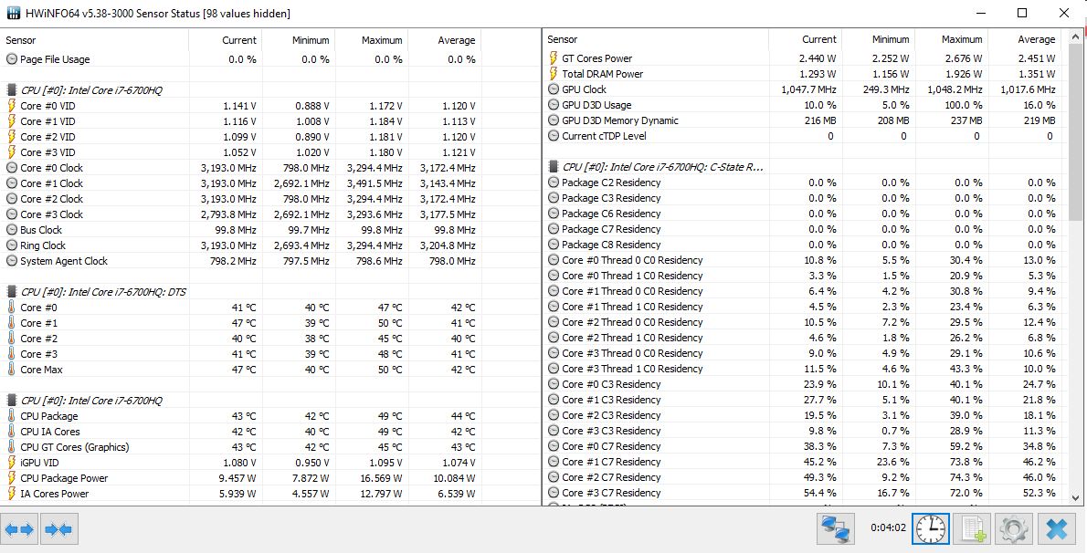Image resolution: width=1087 pixels, height=553 pixels.
Task: Click the chip icon of C-State Residency group
Action: (554, 167)
